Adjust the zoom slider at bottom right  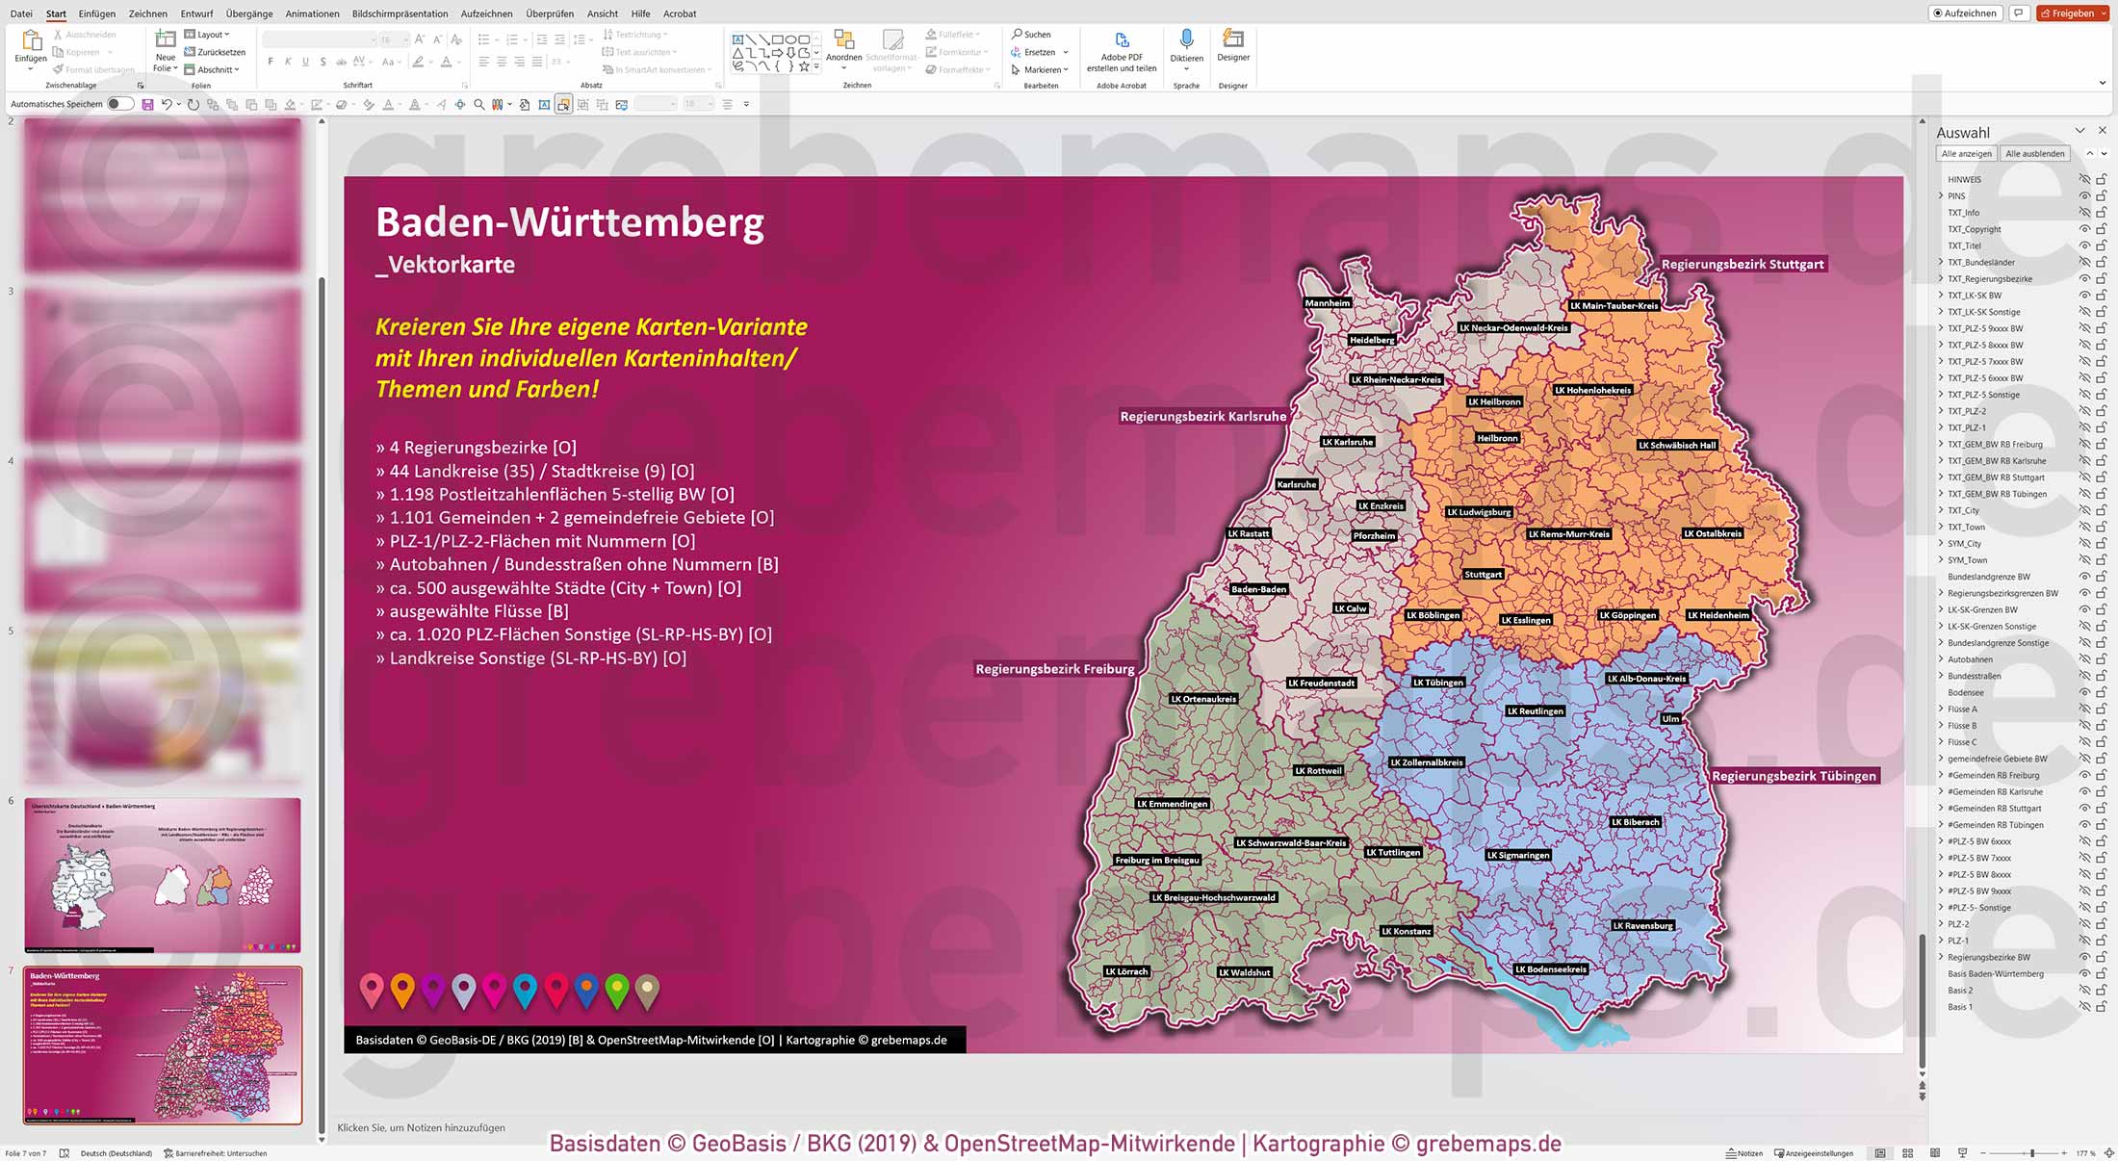(x=2032, y=1152)
